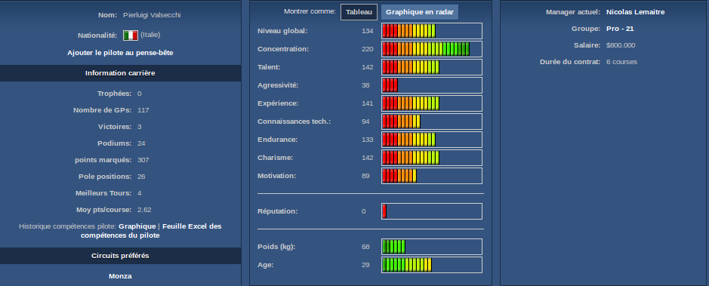The image size is (709, 286).
Task: Click points marqués value 307
Action: [143, 160]
